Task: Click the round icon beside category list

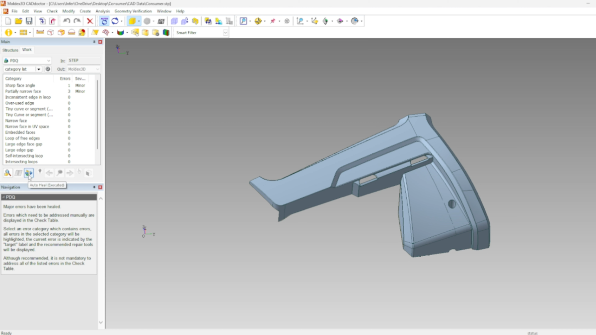Action: coord(48,69)
